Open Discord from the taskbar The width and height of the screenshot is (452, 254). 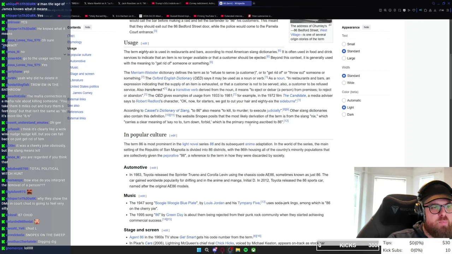point(215,250)
